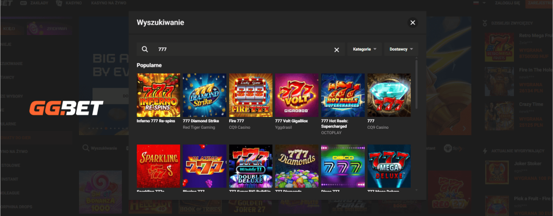This screenshot has height=216, width=553.
Task: Click the search results vertical scrollbar
Action: pyautogui.click(x=416, y=86)
